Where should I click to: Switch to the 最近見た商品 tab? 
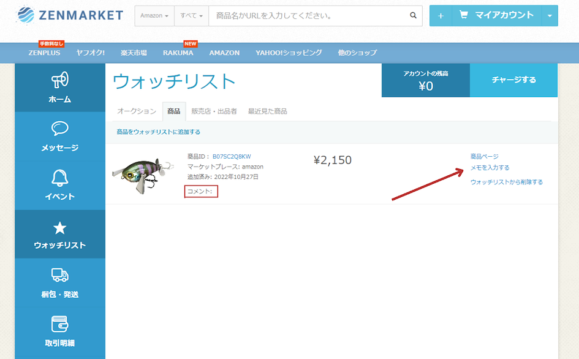268,111
